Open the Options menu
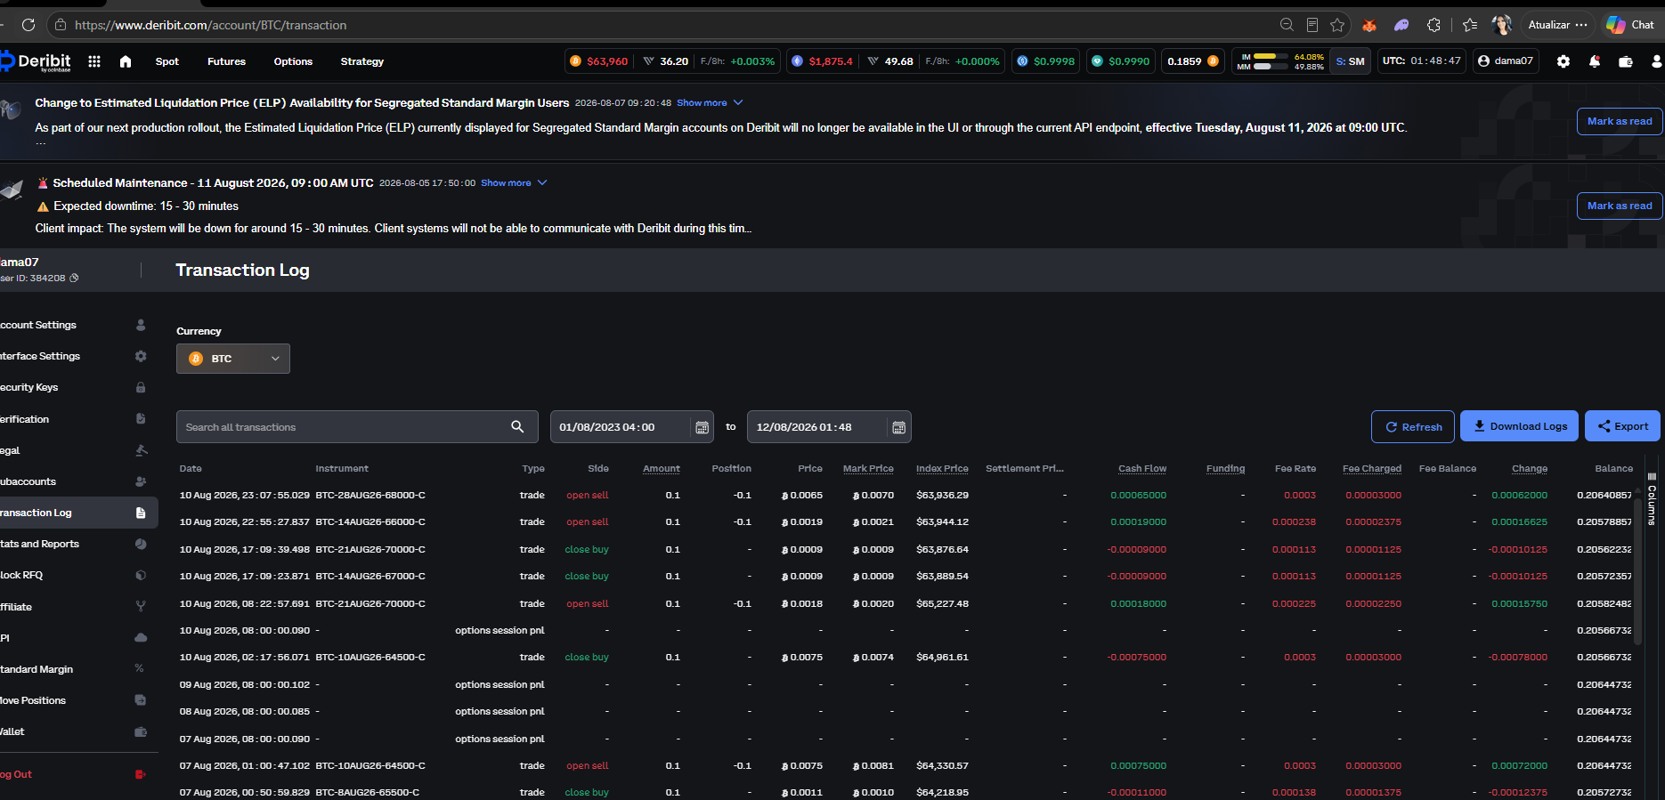 293,61
